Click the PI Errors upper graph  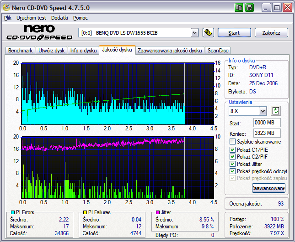118,94
